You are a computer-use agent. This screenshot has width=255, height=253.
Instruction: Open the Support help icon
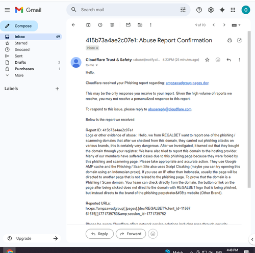point(199,10)
